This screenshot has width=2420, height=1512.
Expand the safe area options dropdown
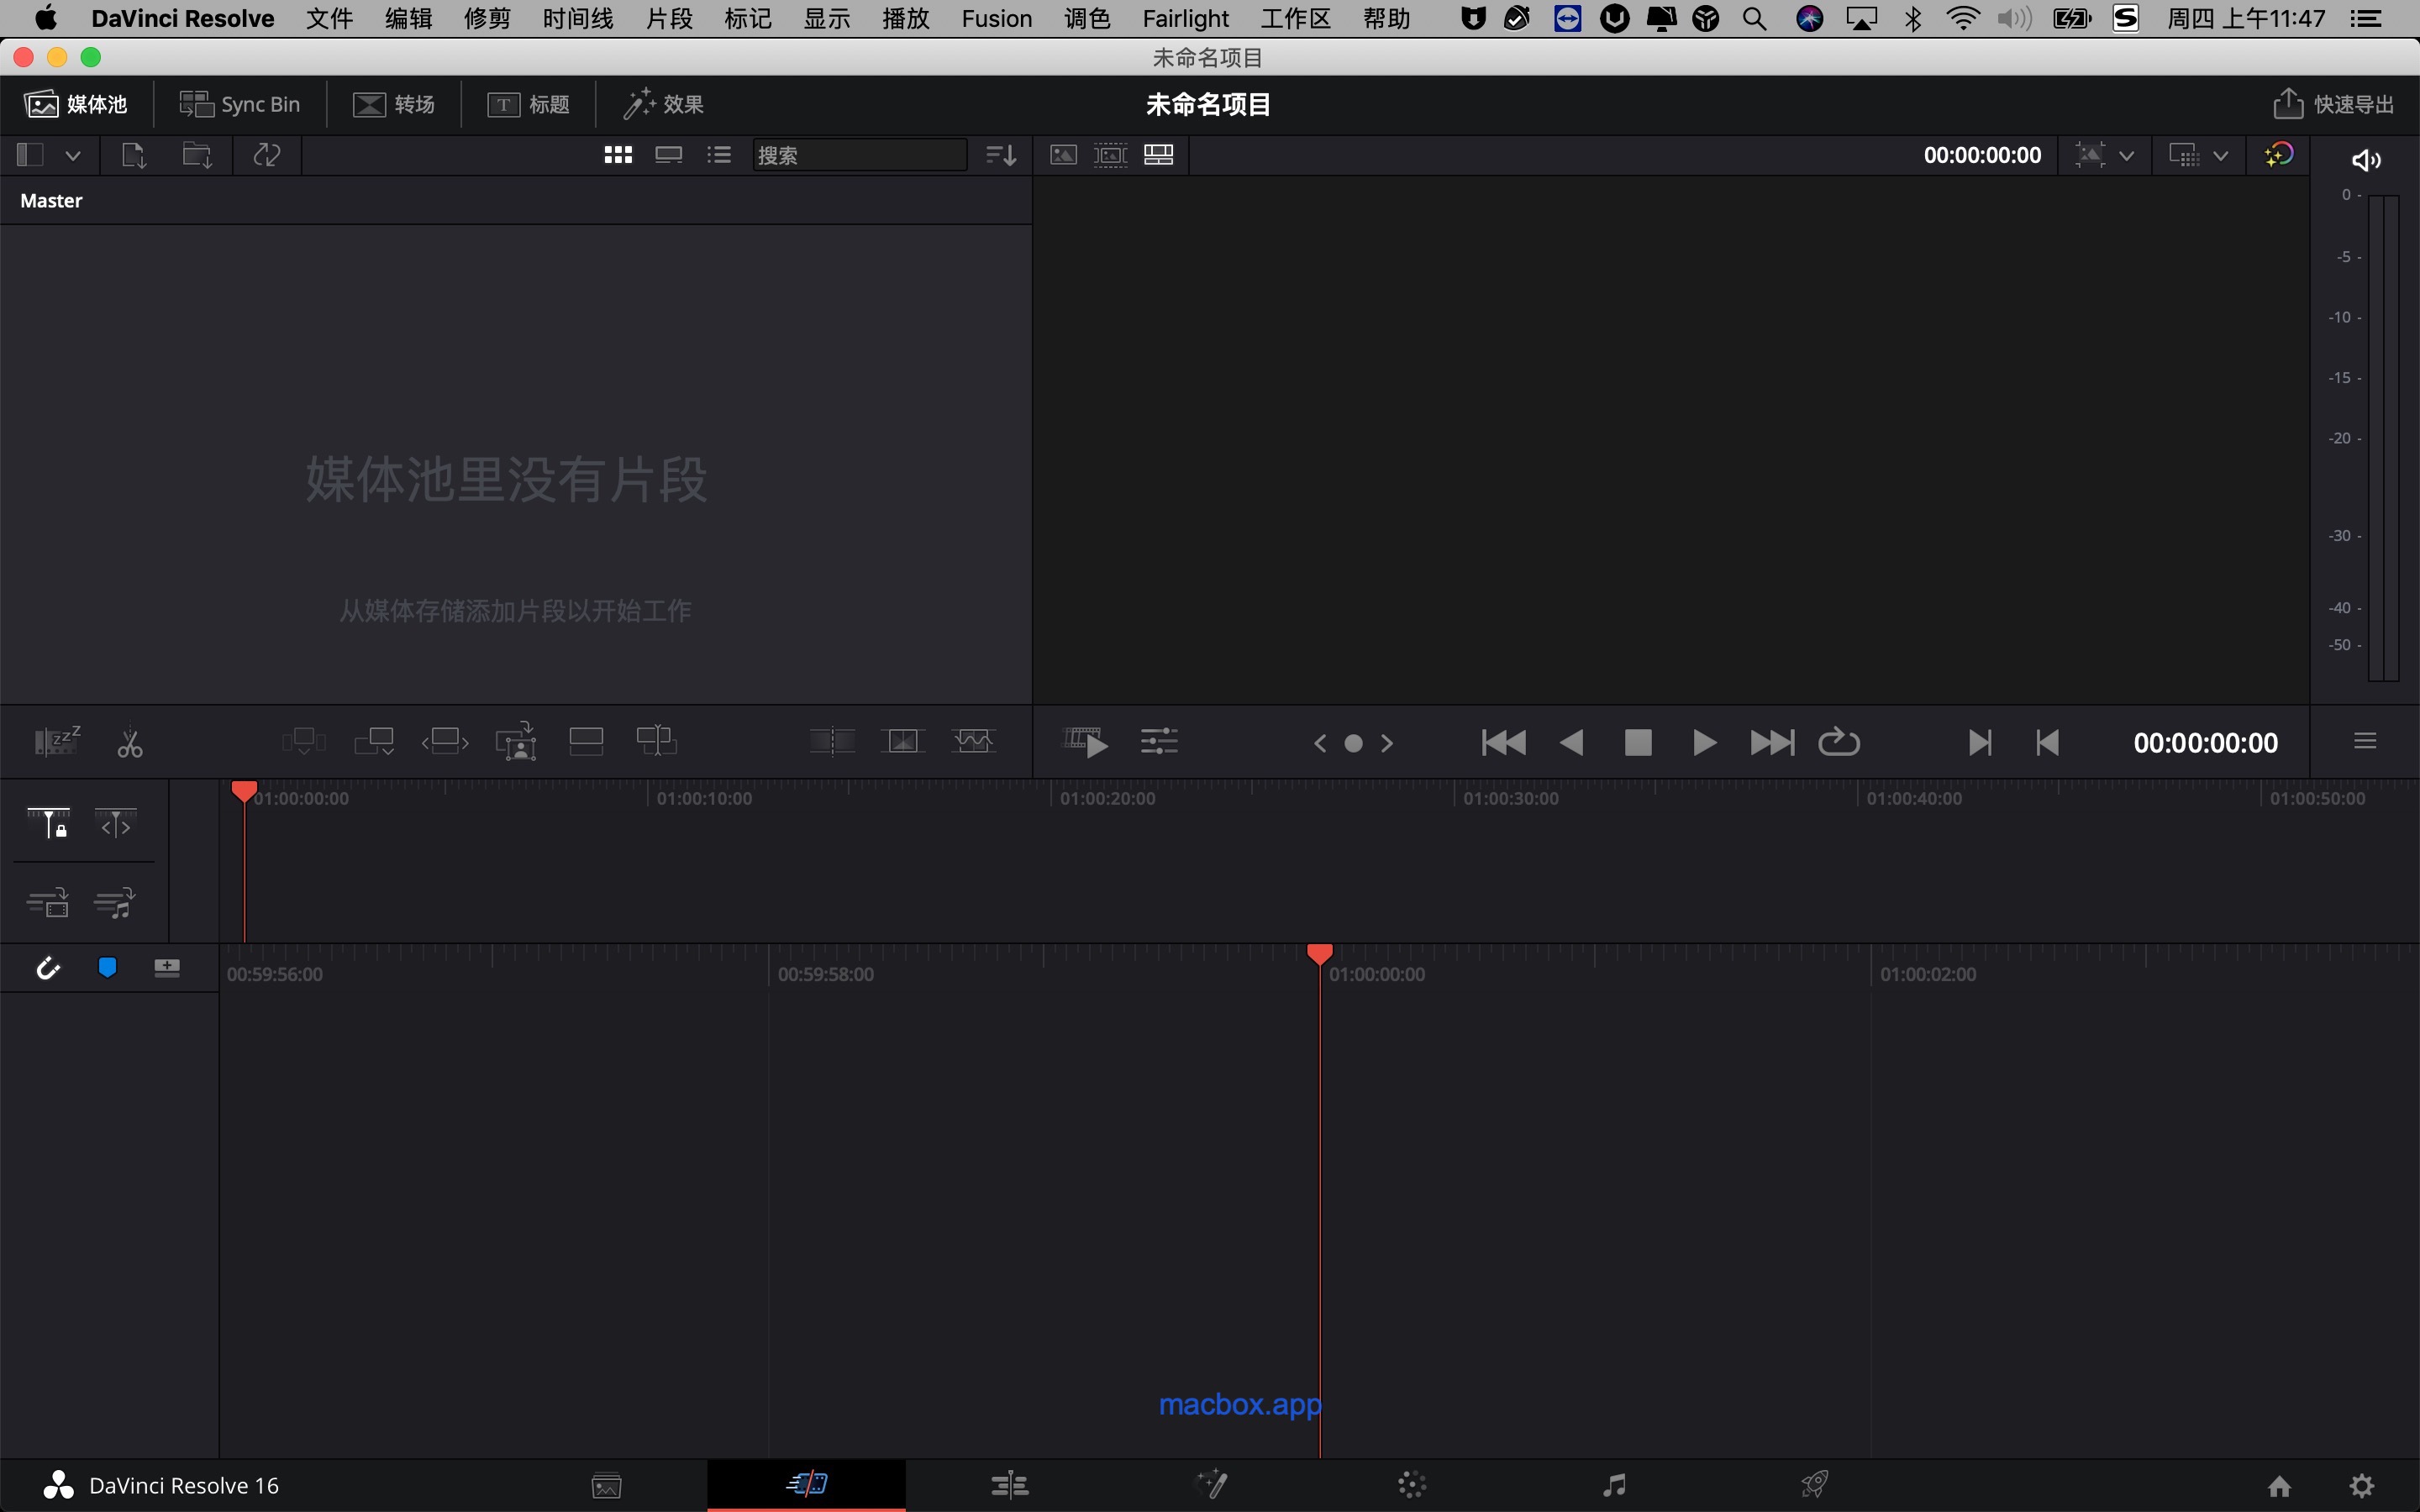[x=2127, y=156]
